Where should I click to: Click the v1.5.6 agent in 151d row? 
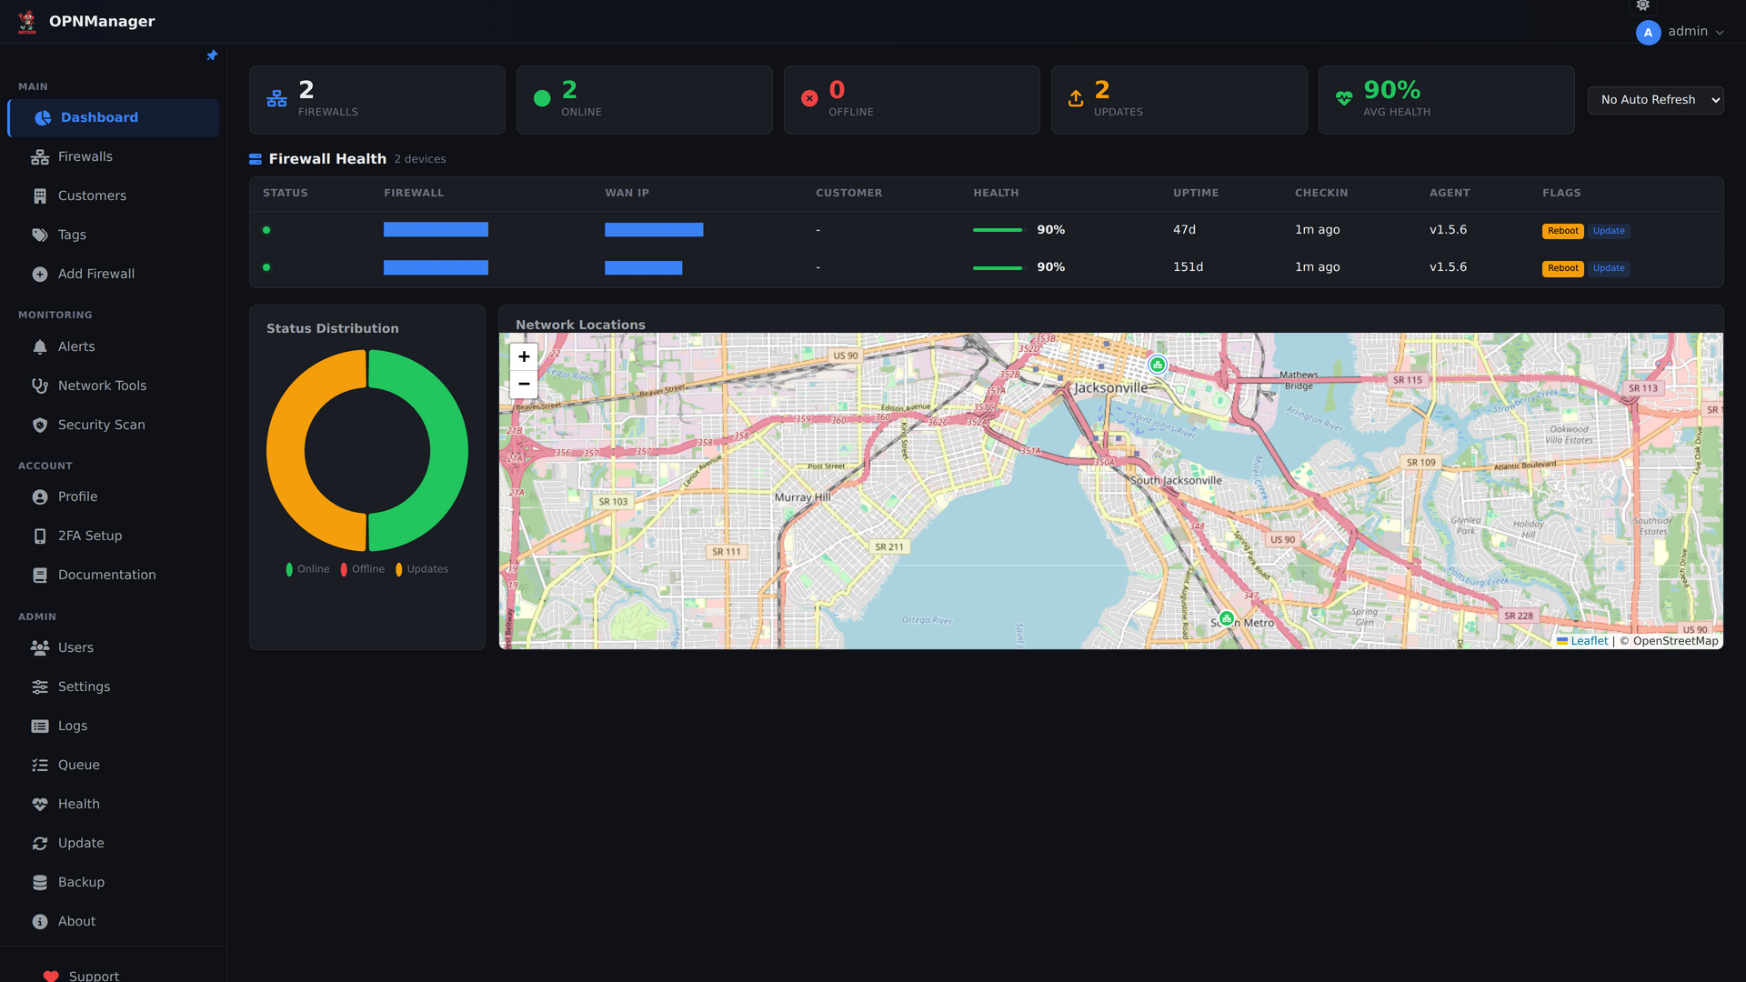pyautogui.click(x=1448, y=267)
